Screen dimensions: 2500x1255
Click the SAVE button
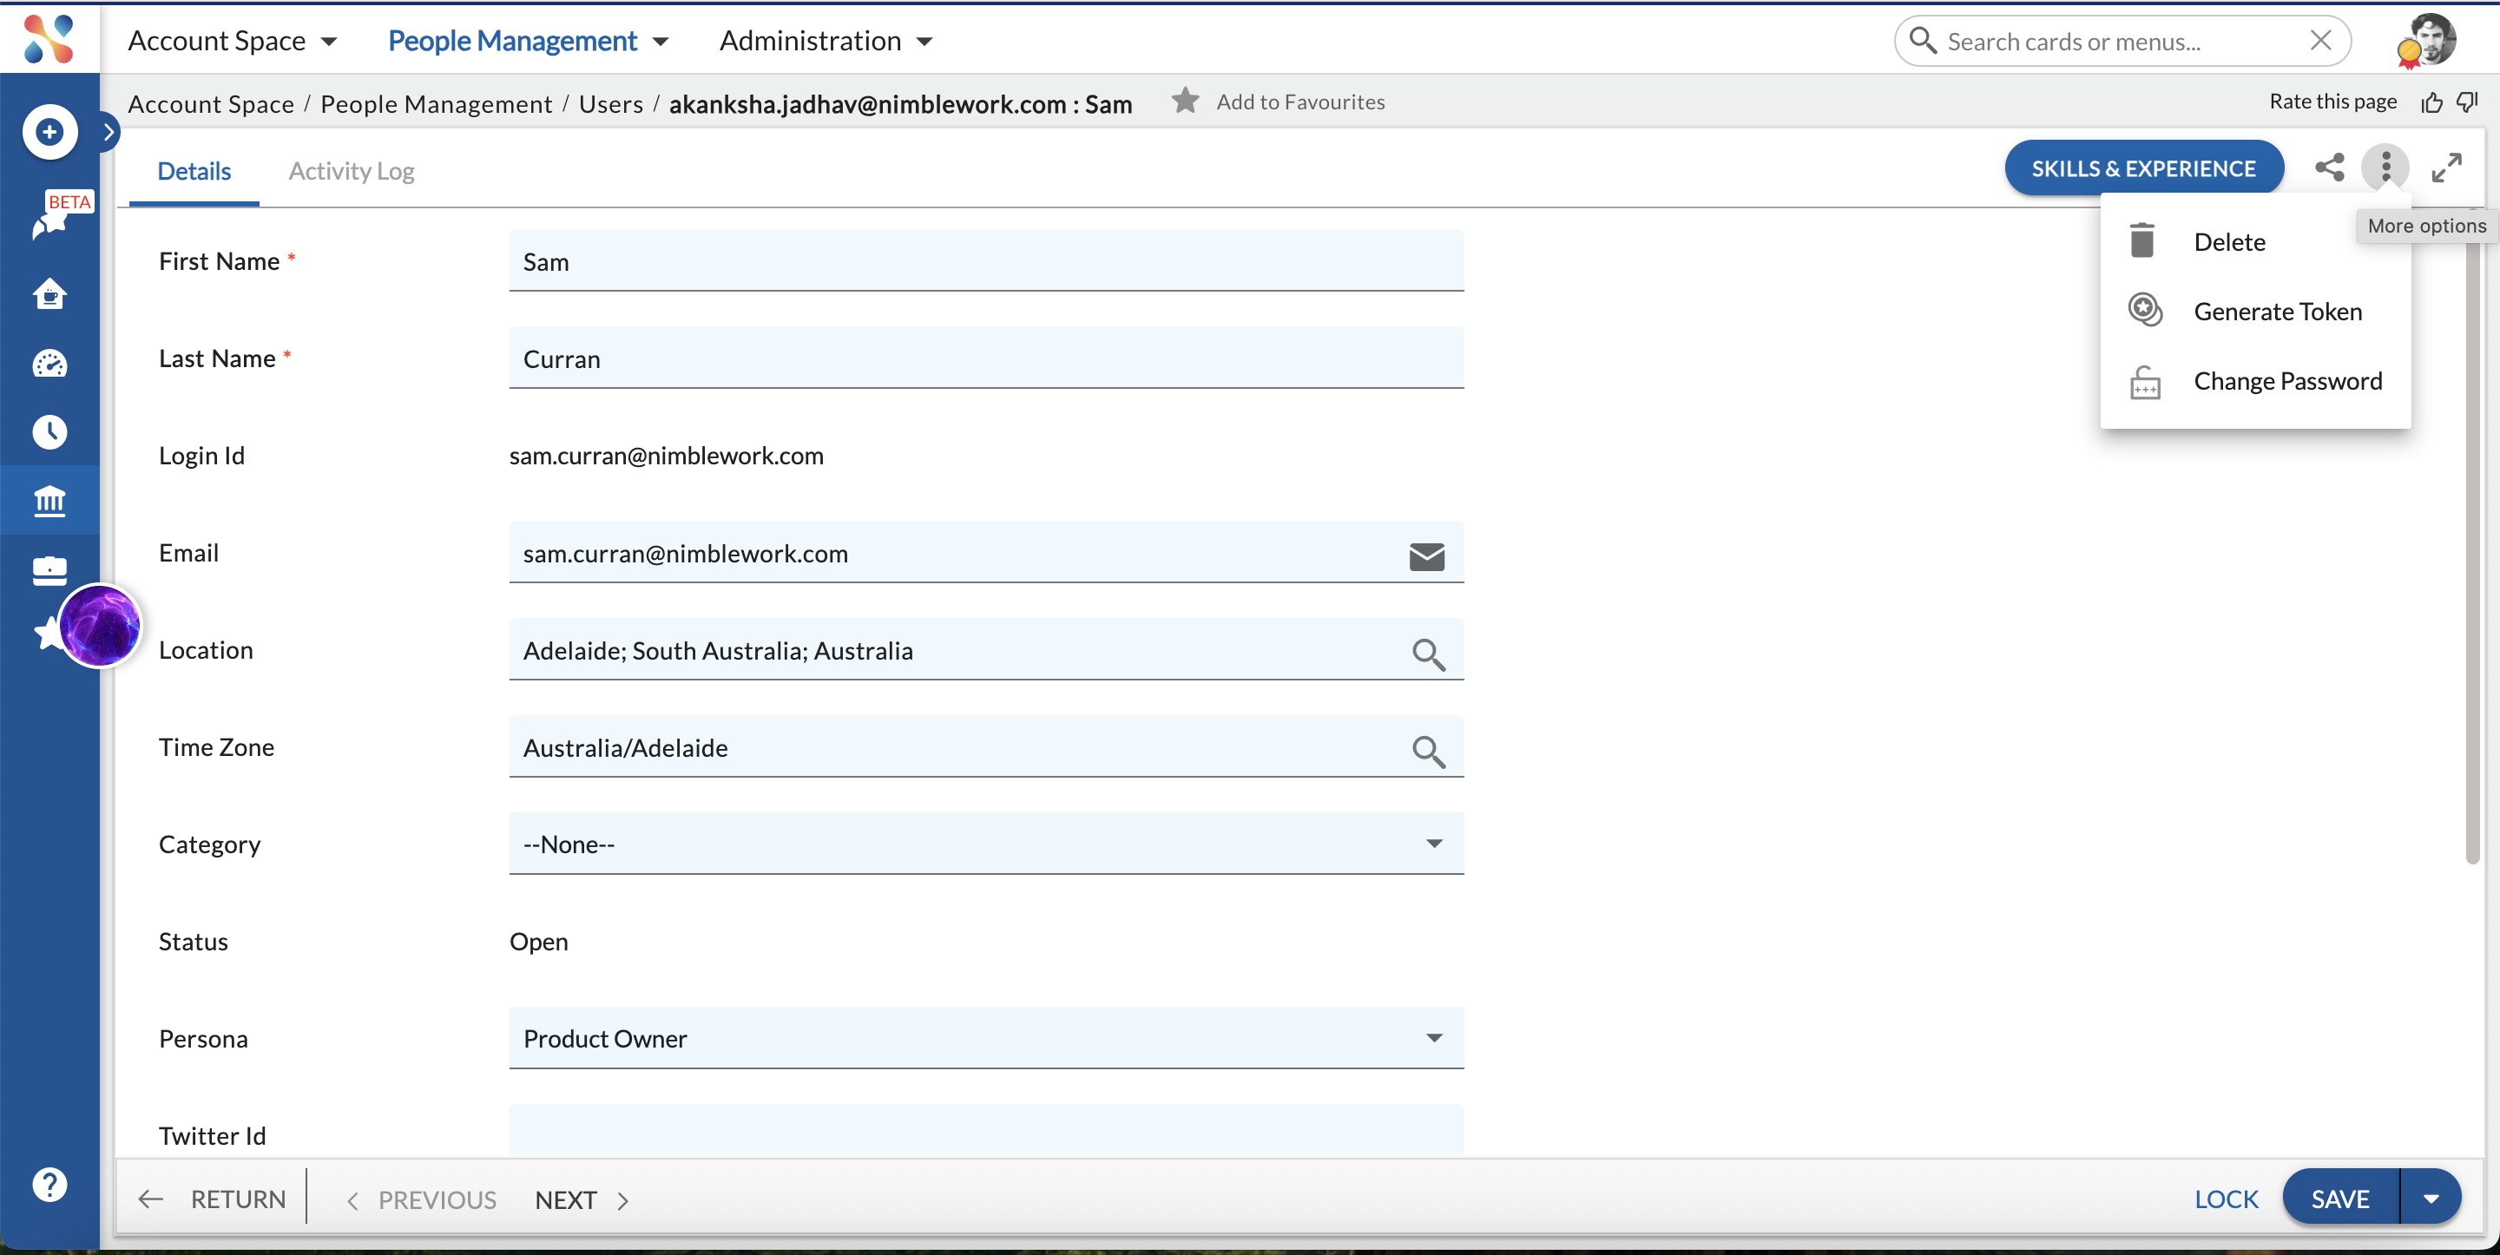pyautogui.click(x=2340, y=1199)
